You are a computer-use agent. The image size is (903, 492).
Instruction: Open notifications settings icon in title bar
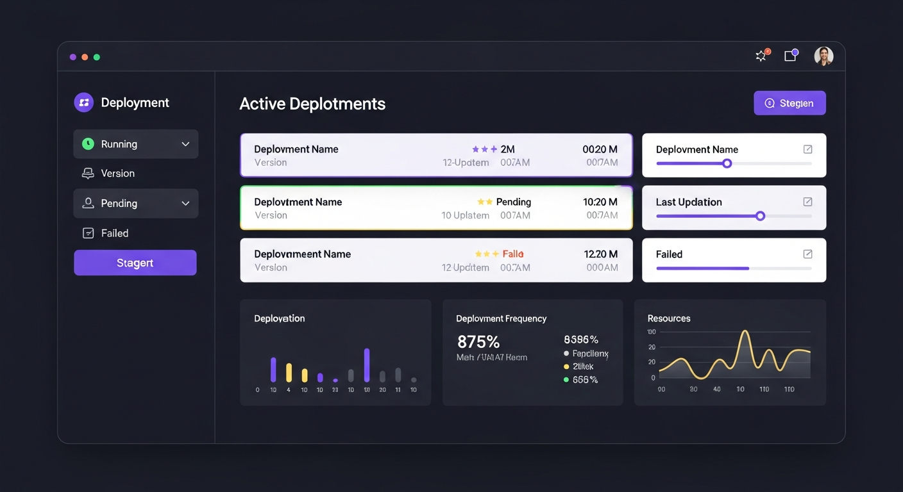coord(761,56)
